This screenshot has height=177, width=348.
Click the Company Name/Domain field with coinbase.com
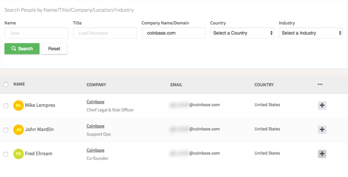point(174,33)
